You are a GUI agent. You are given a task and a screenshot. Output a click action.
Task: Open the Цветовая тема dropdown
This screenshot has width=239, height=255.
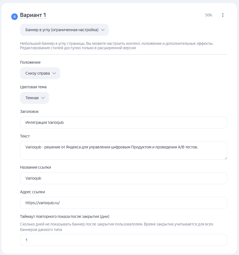(35, 98)
